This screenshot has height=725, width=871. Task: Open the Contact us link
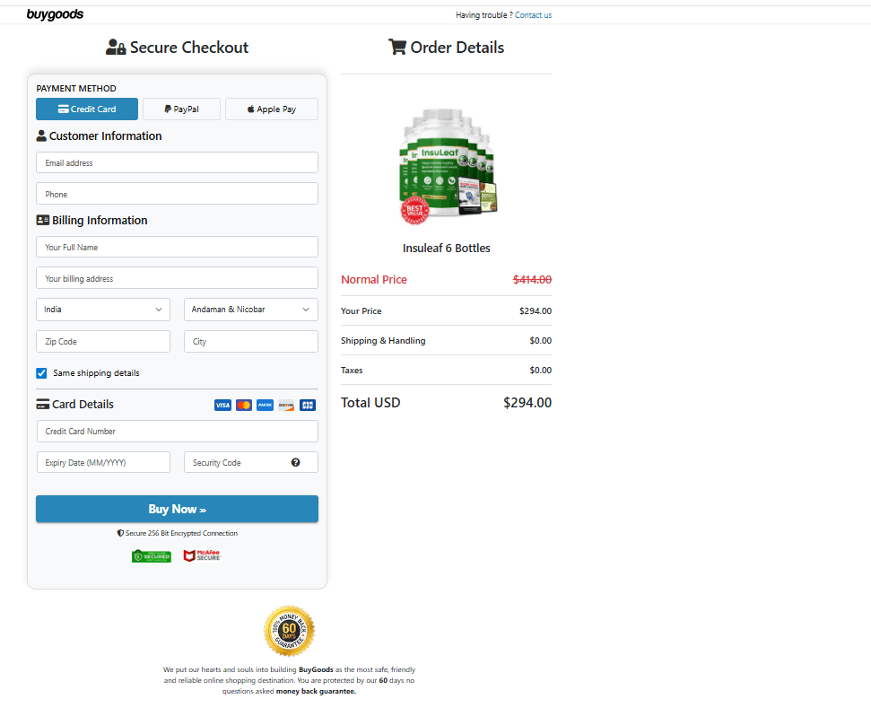533,14
